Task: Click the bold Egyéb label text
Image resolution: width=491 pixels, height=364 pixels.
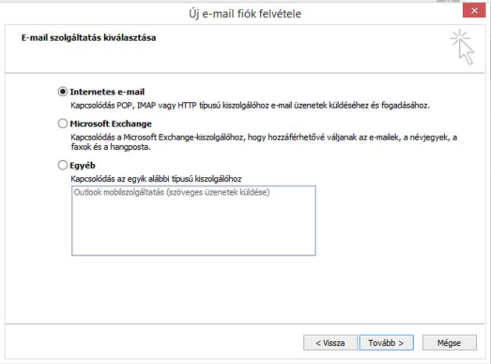Action: point(82,166)
